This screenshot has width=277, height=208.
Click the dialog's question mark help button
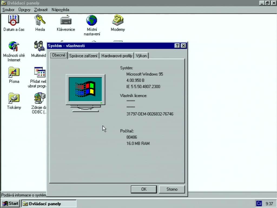(177, 45)
